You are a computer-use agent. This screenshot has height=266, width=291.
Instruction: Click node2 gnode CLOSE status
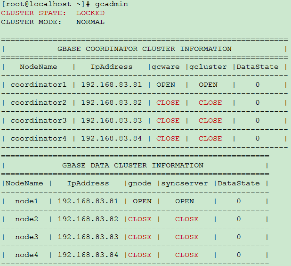tap(140, 219)
